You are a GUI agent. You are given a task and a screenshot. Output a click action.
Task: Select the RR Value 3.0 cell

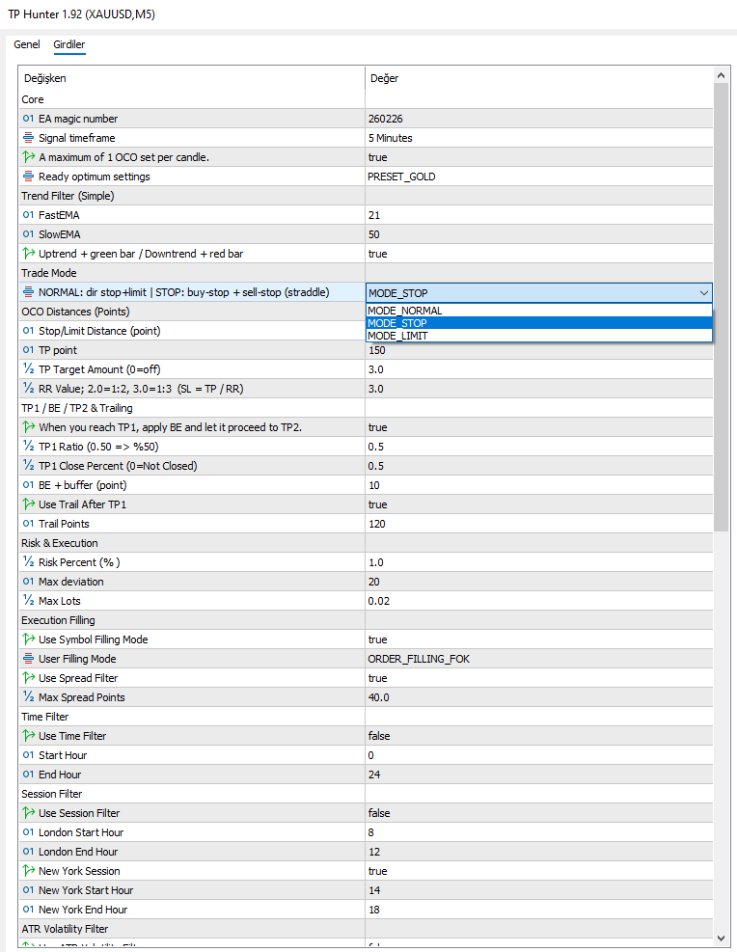pyautogui.click(x=539, y=389)
